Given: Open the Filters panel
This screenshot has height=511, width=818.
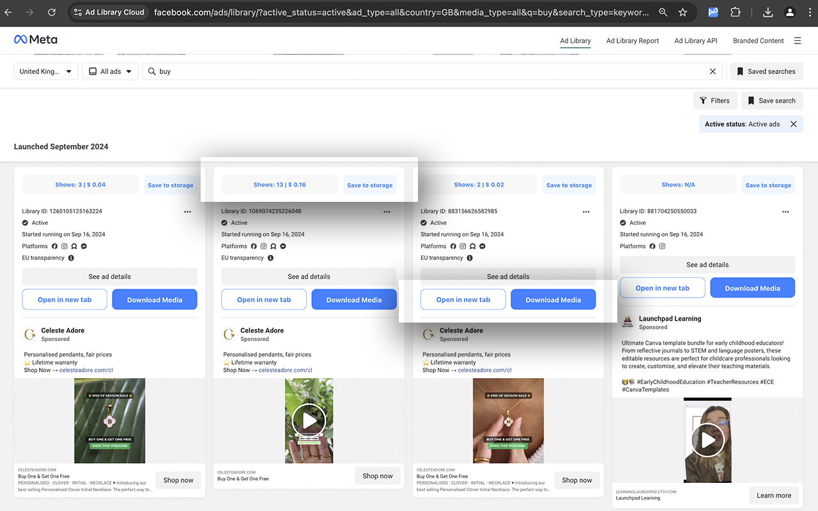Looking at the screenshot, I should [714, 100].
